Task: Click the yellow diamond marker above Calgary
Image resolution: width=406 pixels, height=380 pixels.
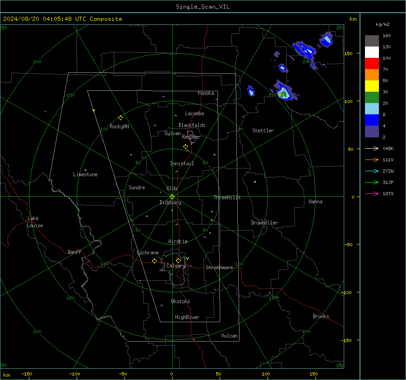Action: coord(178,260)
